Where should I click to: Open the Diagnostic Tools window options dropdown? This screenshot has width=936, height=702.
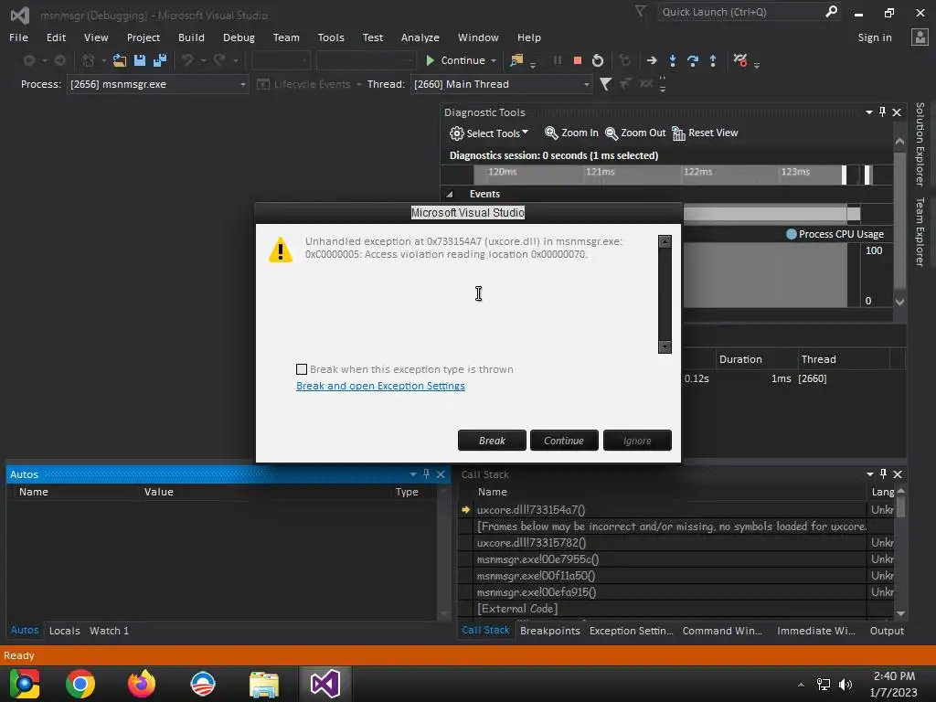coord(869,112)
